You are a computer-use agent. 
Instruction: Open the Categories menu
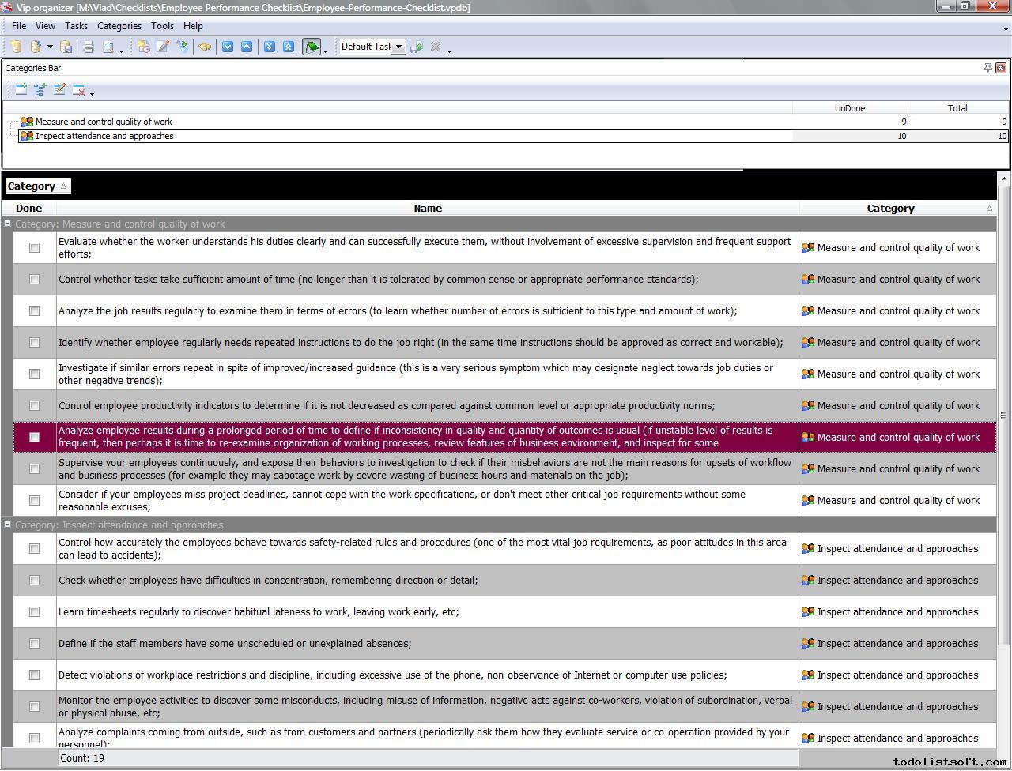point(119,26)
